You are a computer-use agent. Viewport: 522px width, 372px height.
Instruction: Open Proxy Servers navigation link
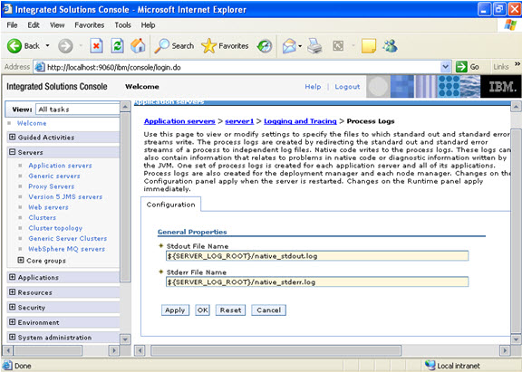coord(52,186)
